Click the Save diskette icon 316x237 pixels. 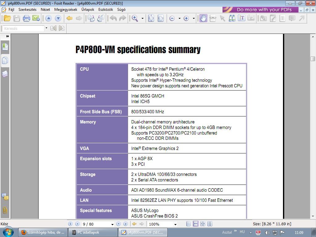(17, 18)
